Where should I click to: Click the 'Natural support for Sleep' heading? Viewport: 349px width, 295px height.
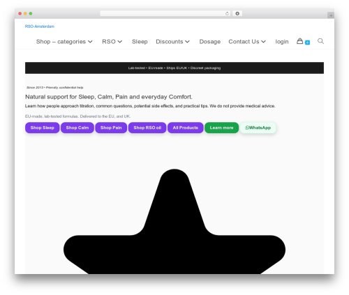coord(109,97)
